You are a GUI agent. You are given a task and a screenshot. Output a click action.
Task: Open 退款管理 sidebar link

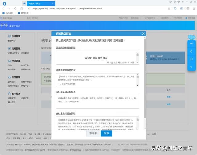12,98
